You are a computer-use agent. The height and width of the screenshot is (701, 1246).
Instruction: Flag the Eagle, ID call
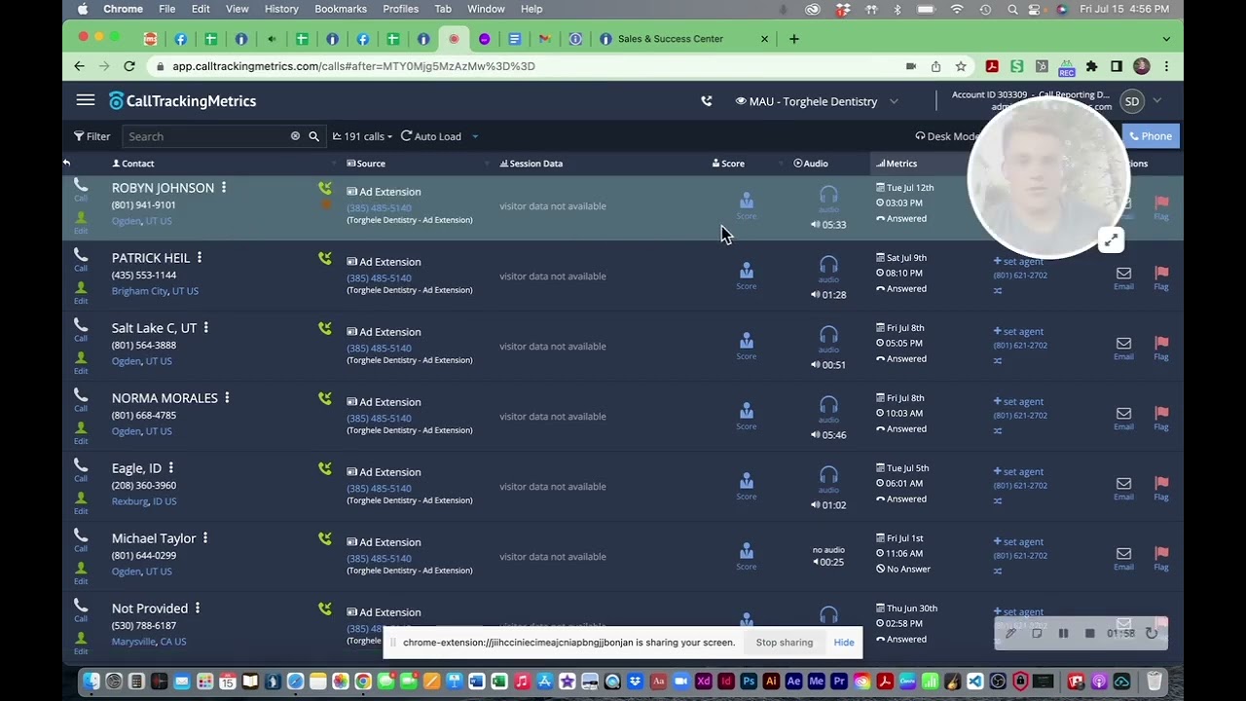tap(1161, 488)
